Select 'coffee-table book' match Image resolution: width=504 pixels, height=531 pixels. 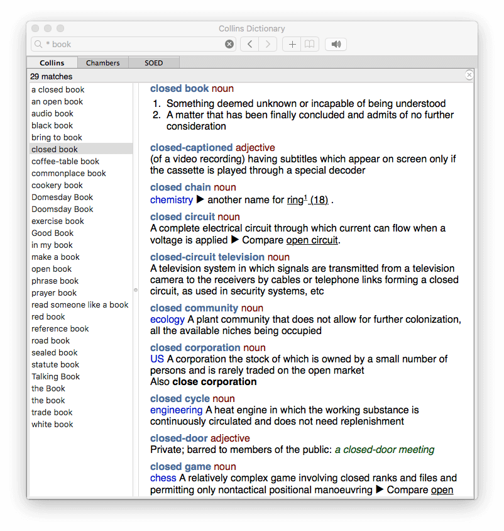coord(81,161)
